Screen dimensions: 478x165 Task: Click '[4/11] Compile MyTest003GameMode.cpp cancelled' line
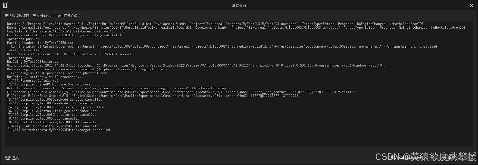[x=51, y=103]
